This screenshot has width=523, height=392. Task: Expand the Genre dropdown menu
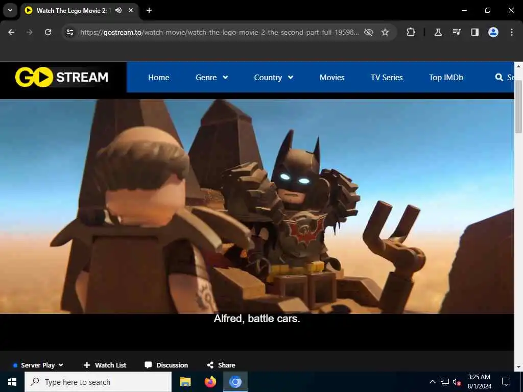pyautogui.click(x=212, y=78)
